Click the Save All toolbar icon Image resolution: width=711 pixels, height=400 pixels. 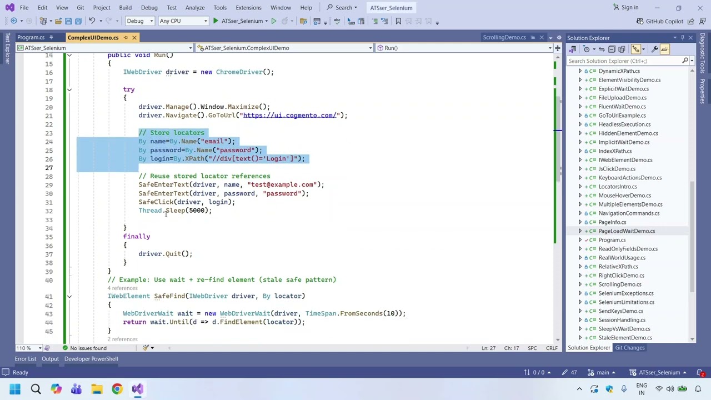78,21
